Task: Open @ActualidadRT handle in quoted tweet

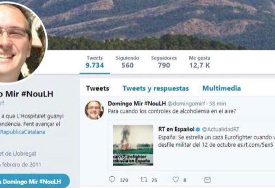Action: (220, 129)
